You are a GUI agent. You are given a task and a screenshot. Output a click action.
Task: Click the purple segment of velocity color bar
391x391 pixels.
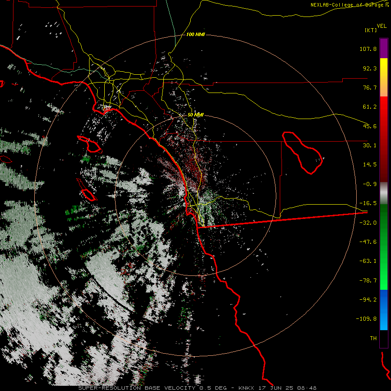[x=384, y=48]
